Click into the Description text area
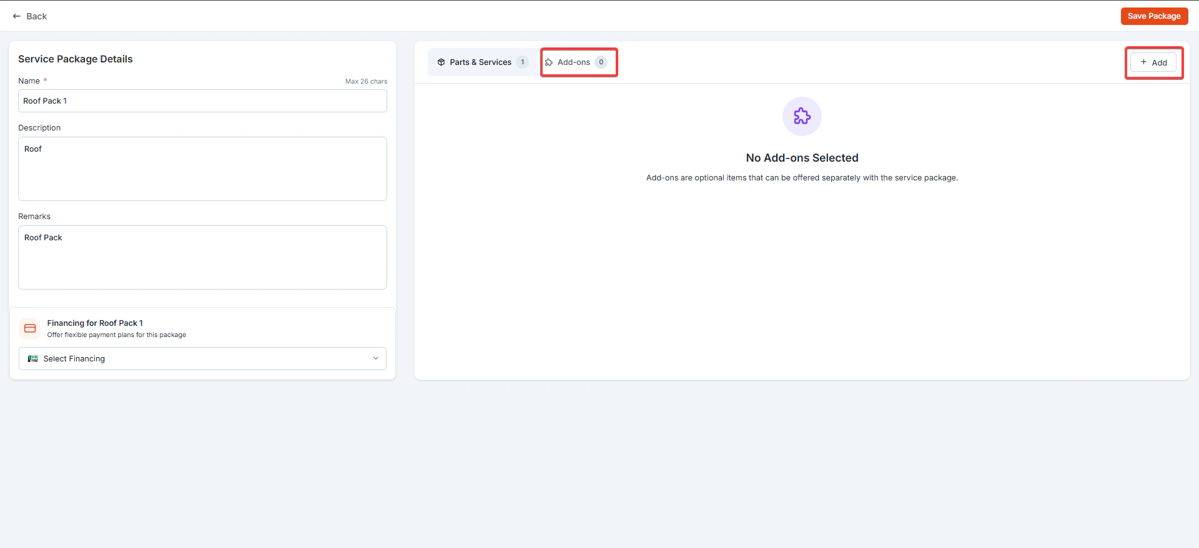The height and width of the screenshot is (548, 1199). tap(202, 169)
